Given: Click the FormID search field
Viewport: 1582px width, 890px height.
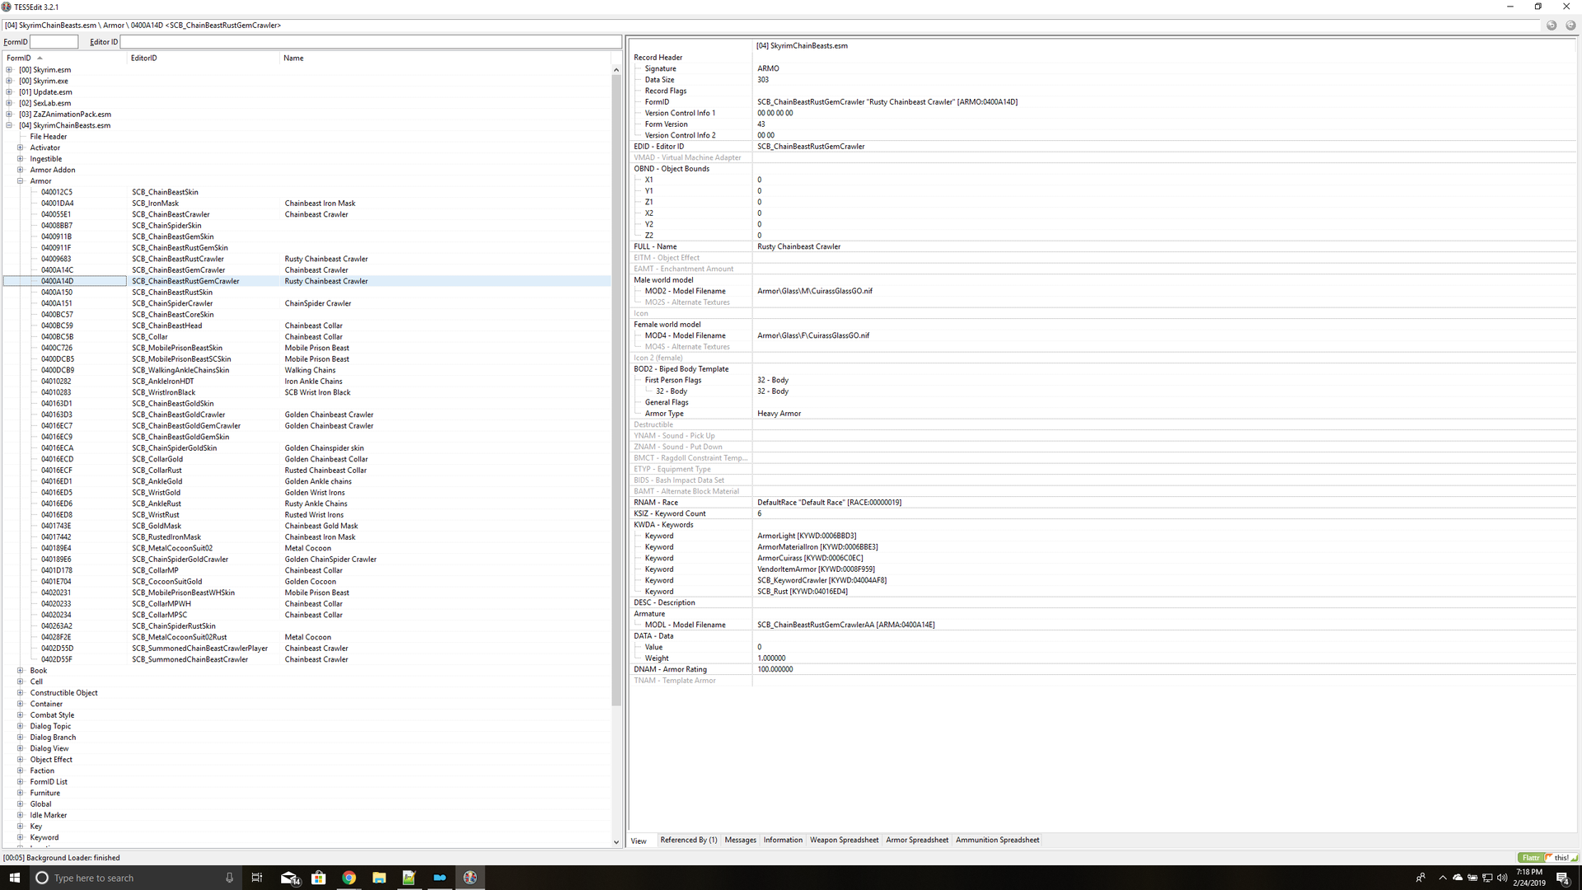Looking at the screenshot, I should 54,42.
